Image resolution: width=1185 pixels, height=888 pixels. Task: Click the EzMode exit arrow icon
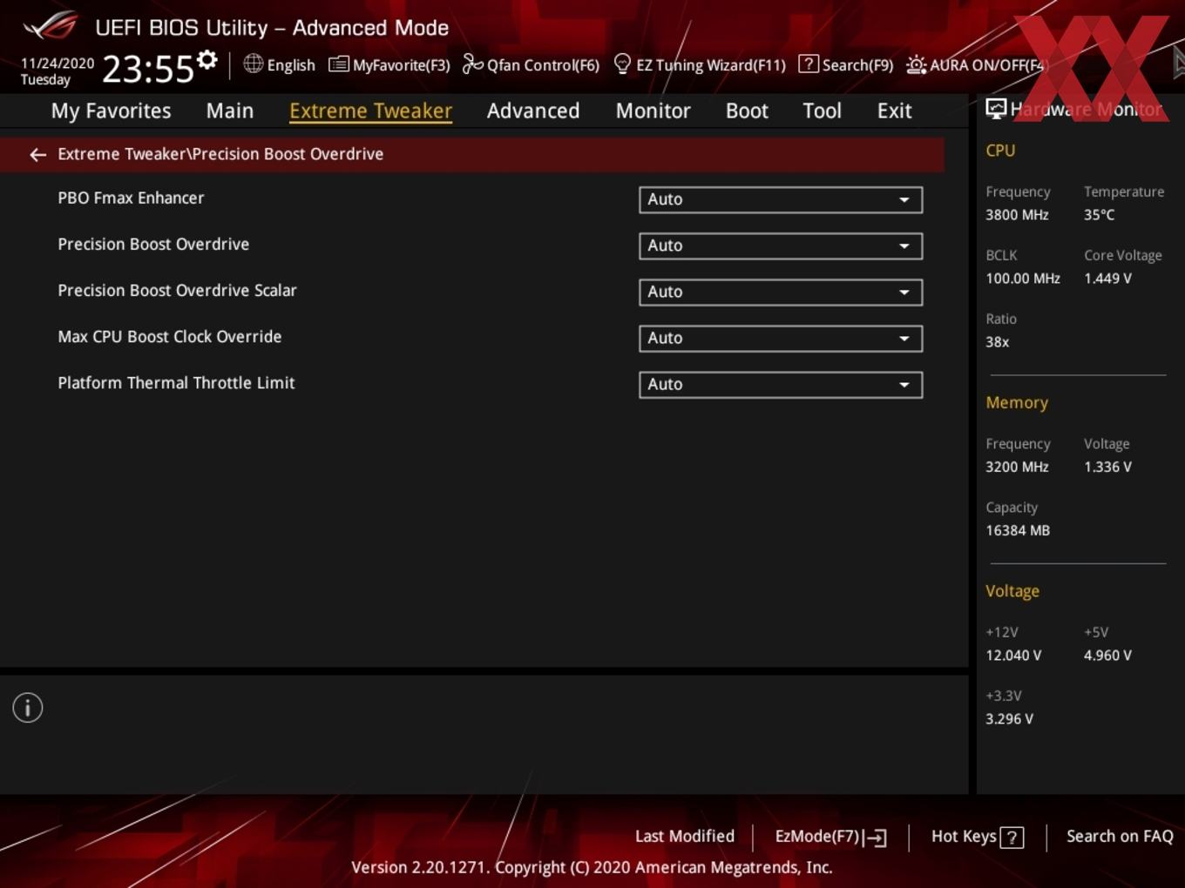tap(875, 838)
